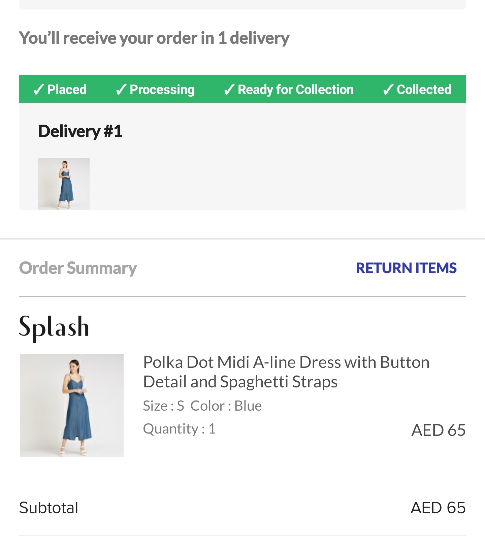Open the large dress product image

pyautogui.click(x=72, y=405)
